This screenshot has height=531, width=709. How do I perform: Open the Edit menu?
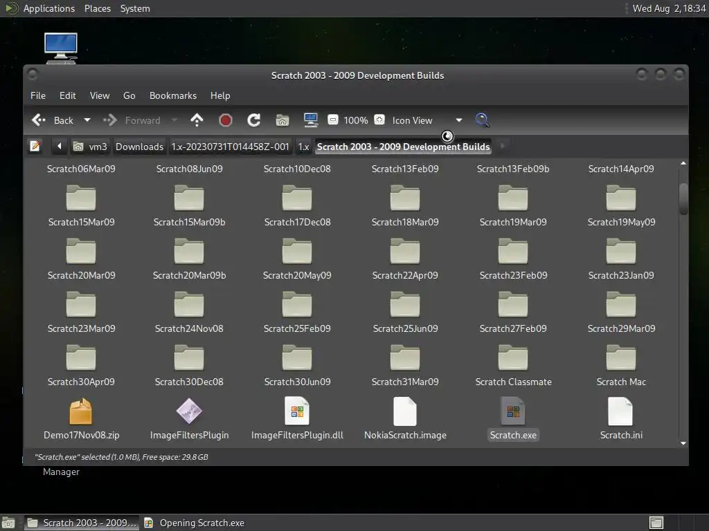(67, 95)
